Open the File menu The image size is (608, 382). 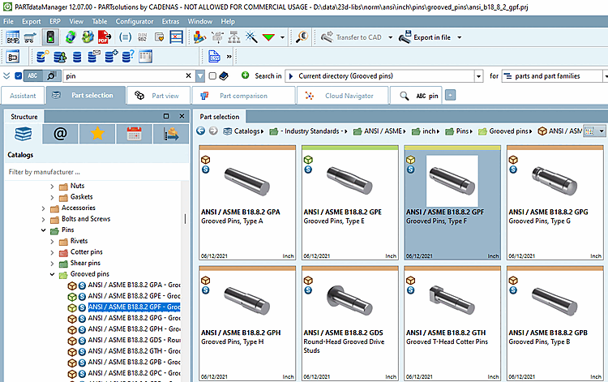pyautogui.click(x=8, y=21)
